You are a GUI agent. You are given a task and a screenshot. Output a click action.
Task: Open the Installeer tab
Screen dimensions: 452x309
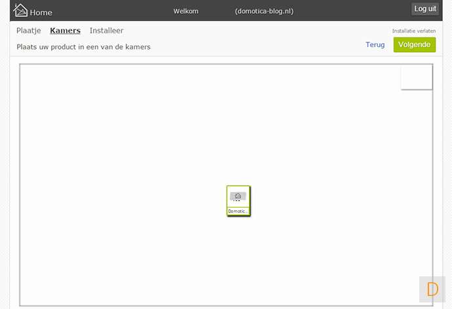coord(106,31)
